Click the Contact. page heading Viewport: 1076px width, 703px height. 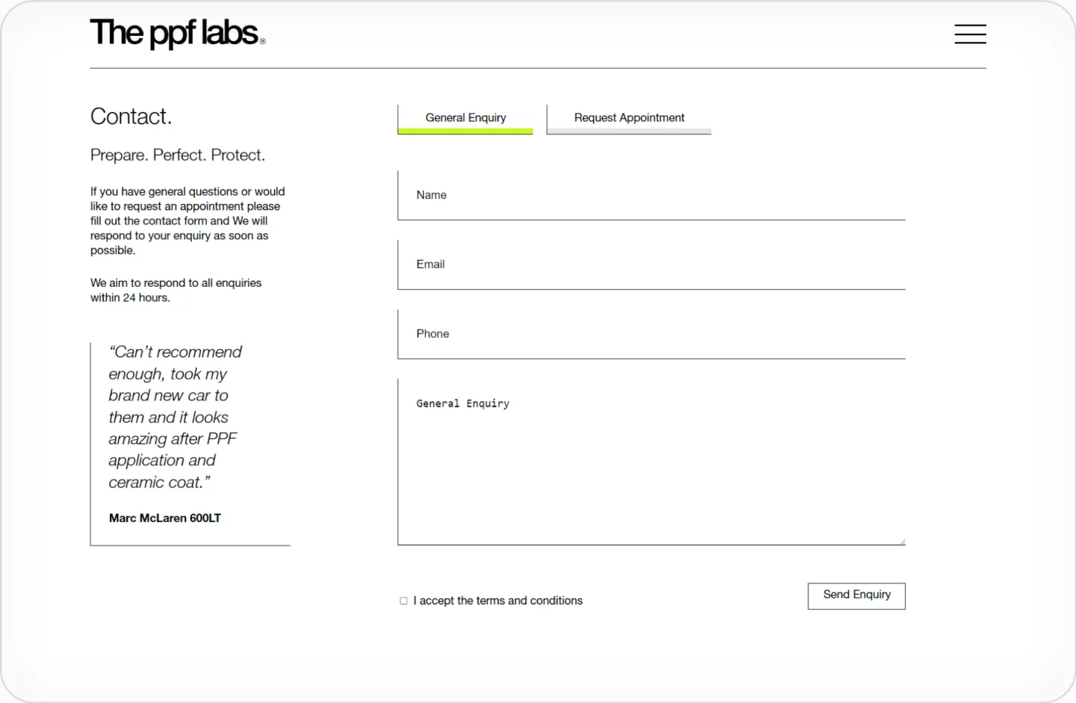pyautogui.click(x=131, y=117)
